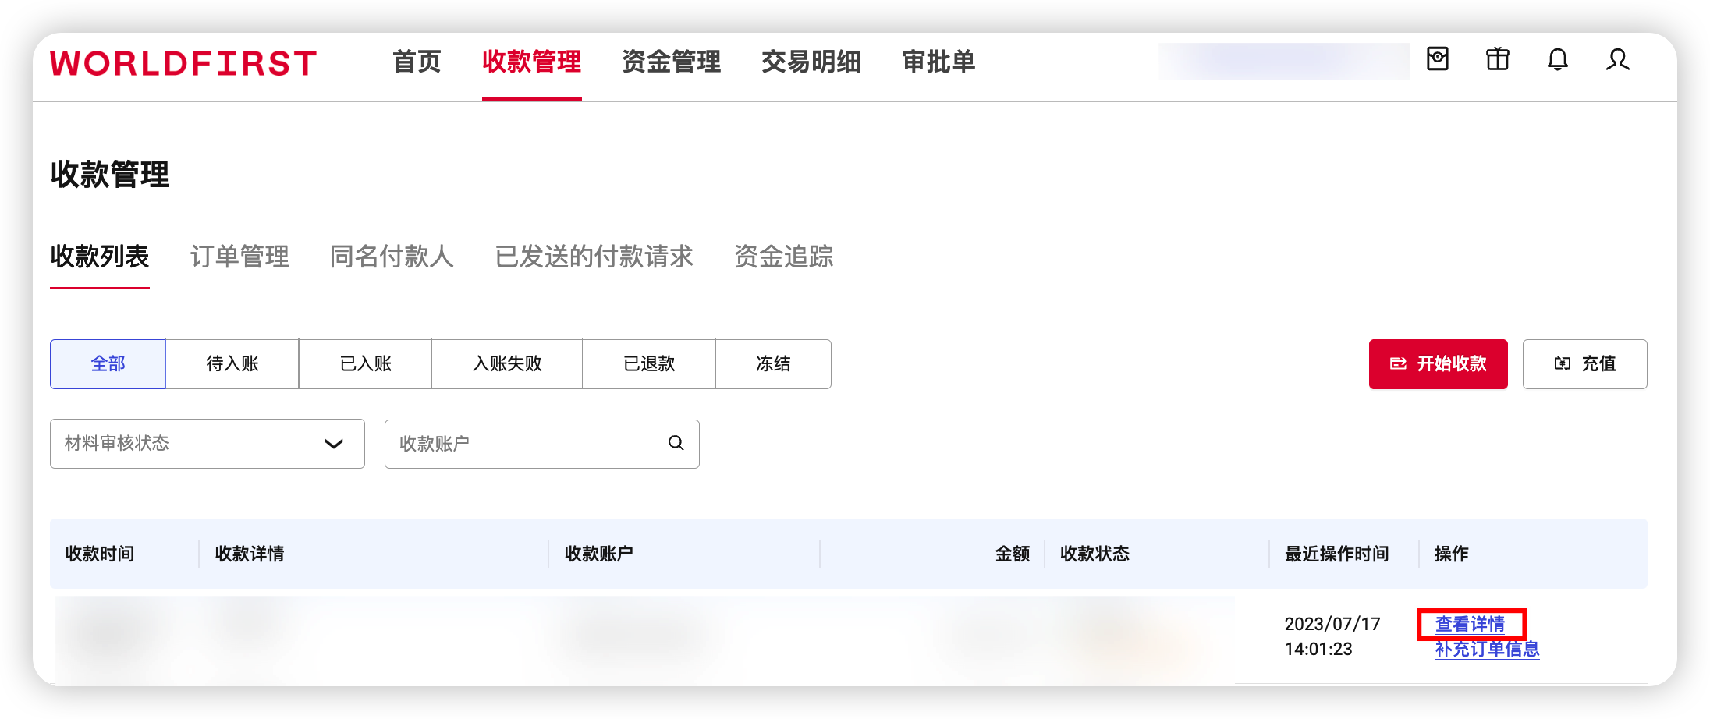Click the 充值 button
This screenshot has height=719, width=1710.
point(1584,363)
